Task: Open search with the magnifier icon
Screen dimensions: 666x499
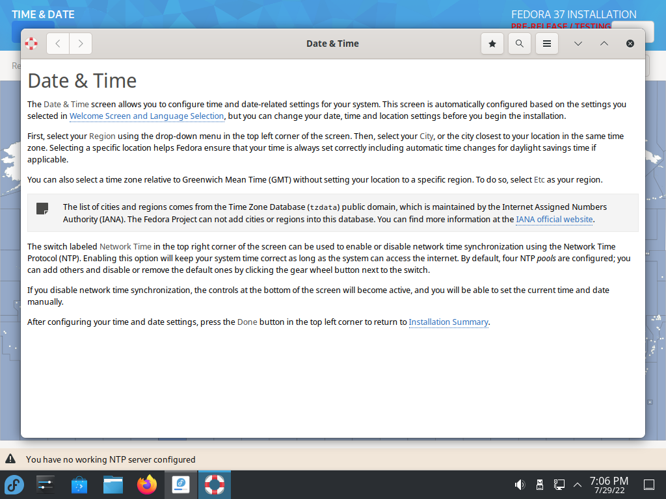Action: point(520,44)
